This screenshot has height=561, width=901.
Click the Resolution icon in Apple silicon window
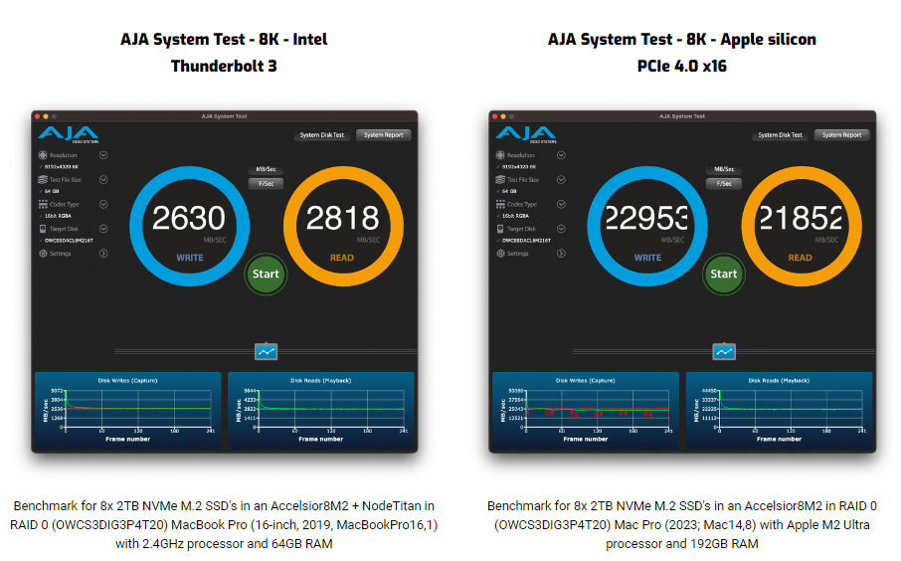[x=500, y=155]
